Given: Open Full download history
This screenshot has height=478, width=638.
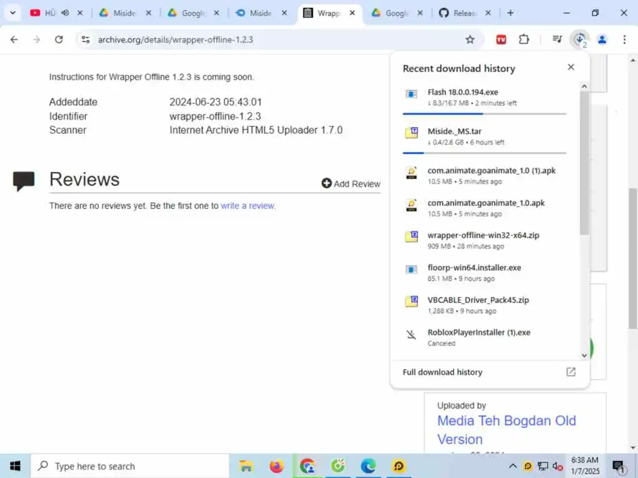Looking at the screenshot, I should pos(490,372).
